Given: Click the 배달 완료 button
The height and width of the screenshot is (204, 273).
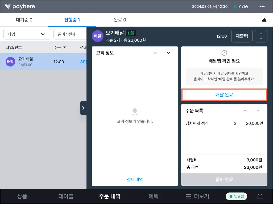Looking at the screenshot, I should coord(224,95).
